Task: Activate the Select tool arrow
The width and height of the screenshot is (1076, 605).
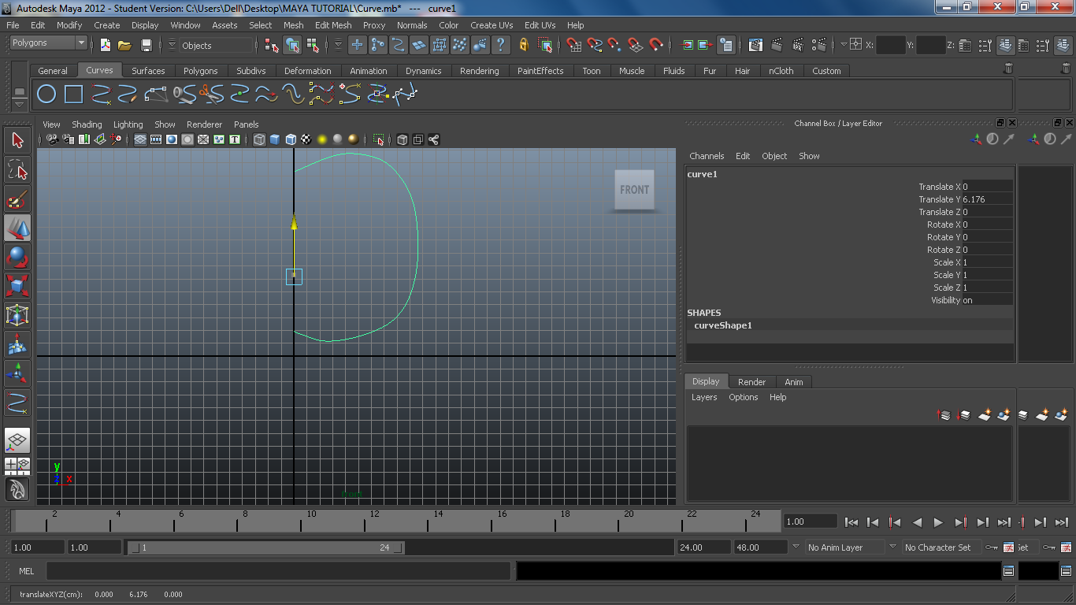Action: pos(17,141)
